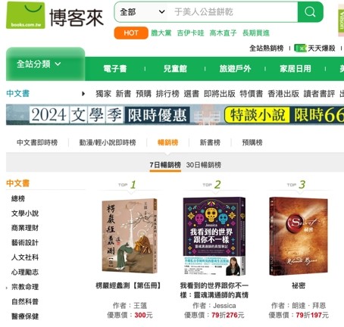This screenshot has height=327, width=344.
Task: Click the green magnifier search button
Action: click(310, 12)
